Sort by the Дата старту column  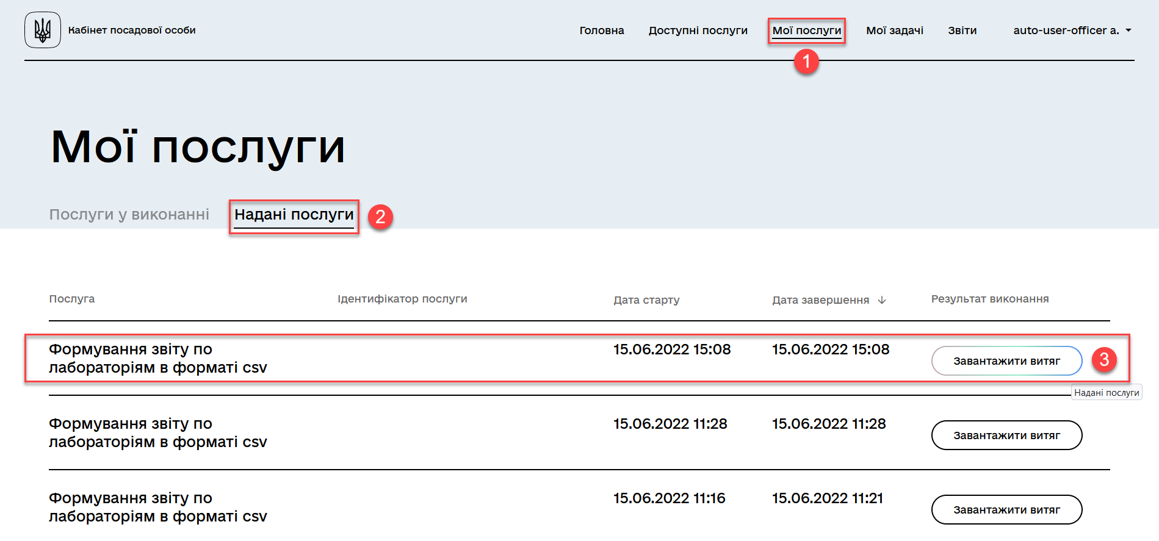pyautogui.click(x=646, y=300)
